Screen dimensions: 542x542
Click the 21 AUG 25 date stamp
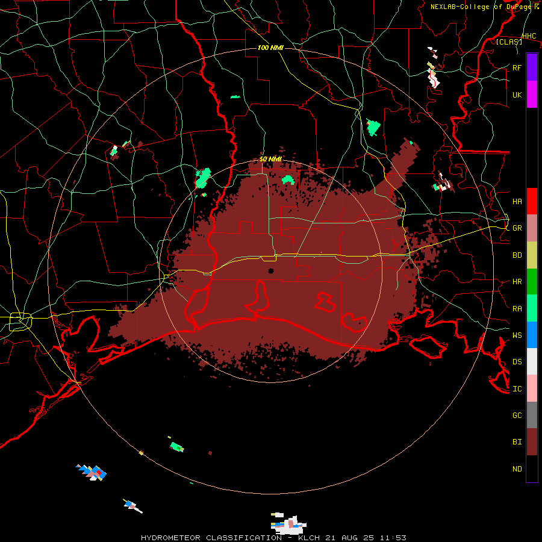351,538
